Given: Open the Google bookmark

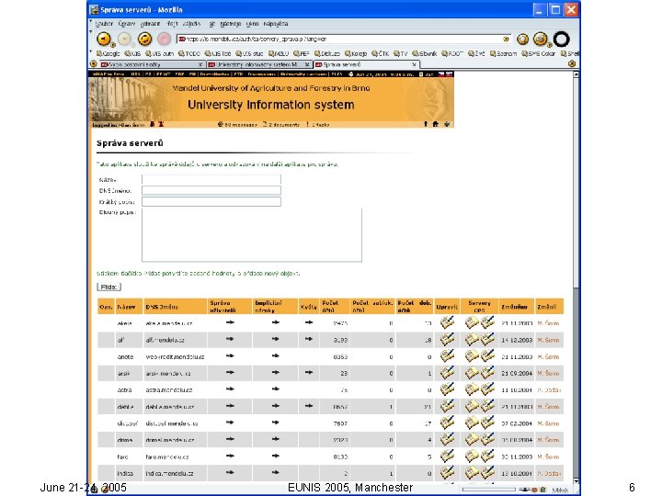Looking at the screenshot, I should [x=108, y=53].
